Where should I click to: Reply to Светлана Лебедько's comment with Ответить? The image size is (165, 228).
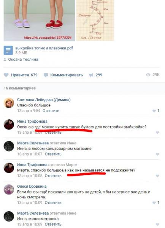pyautogui.click(x=51, y=111)
